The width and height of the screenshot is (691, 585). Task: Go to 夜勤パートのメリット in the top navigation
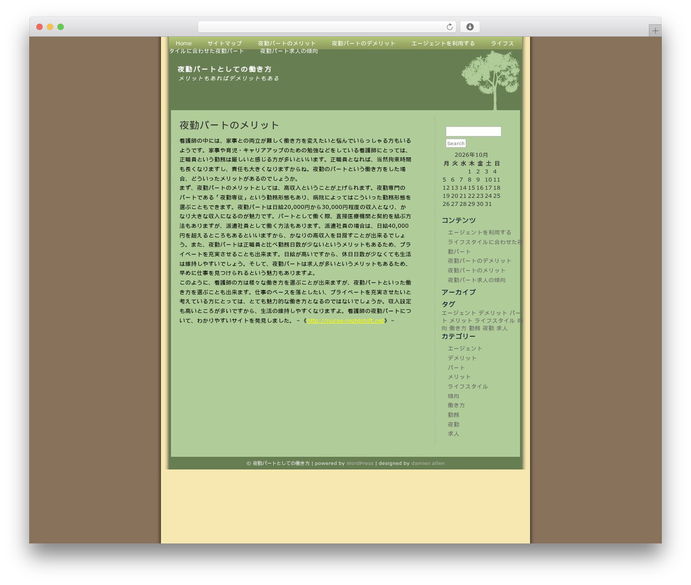coord(287,43)
